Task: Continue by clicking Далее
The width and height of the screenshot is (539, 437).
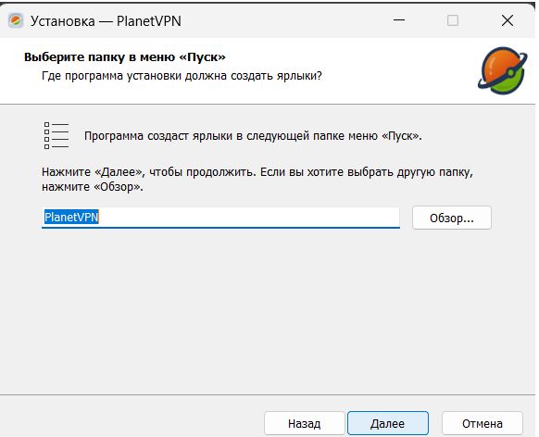Action: point(388,423)
